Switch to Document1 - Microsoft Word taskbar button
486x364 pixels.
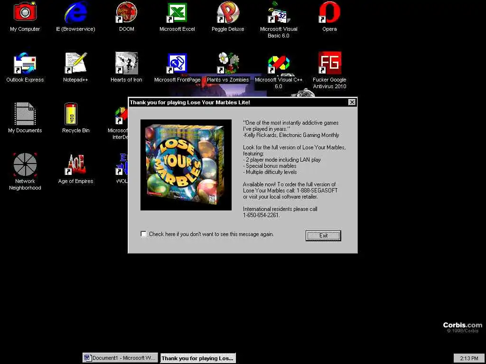click(120, 358)
